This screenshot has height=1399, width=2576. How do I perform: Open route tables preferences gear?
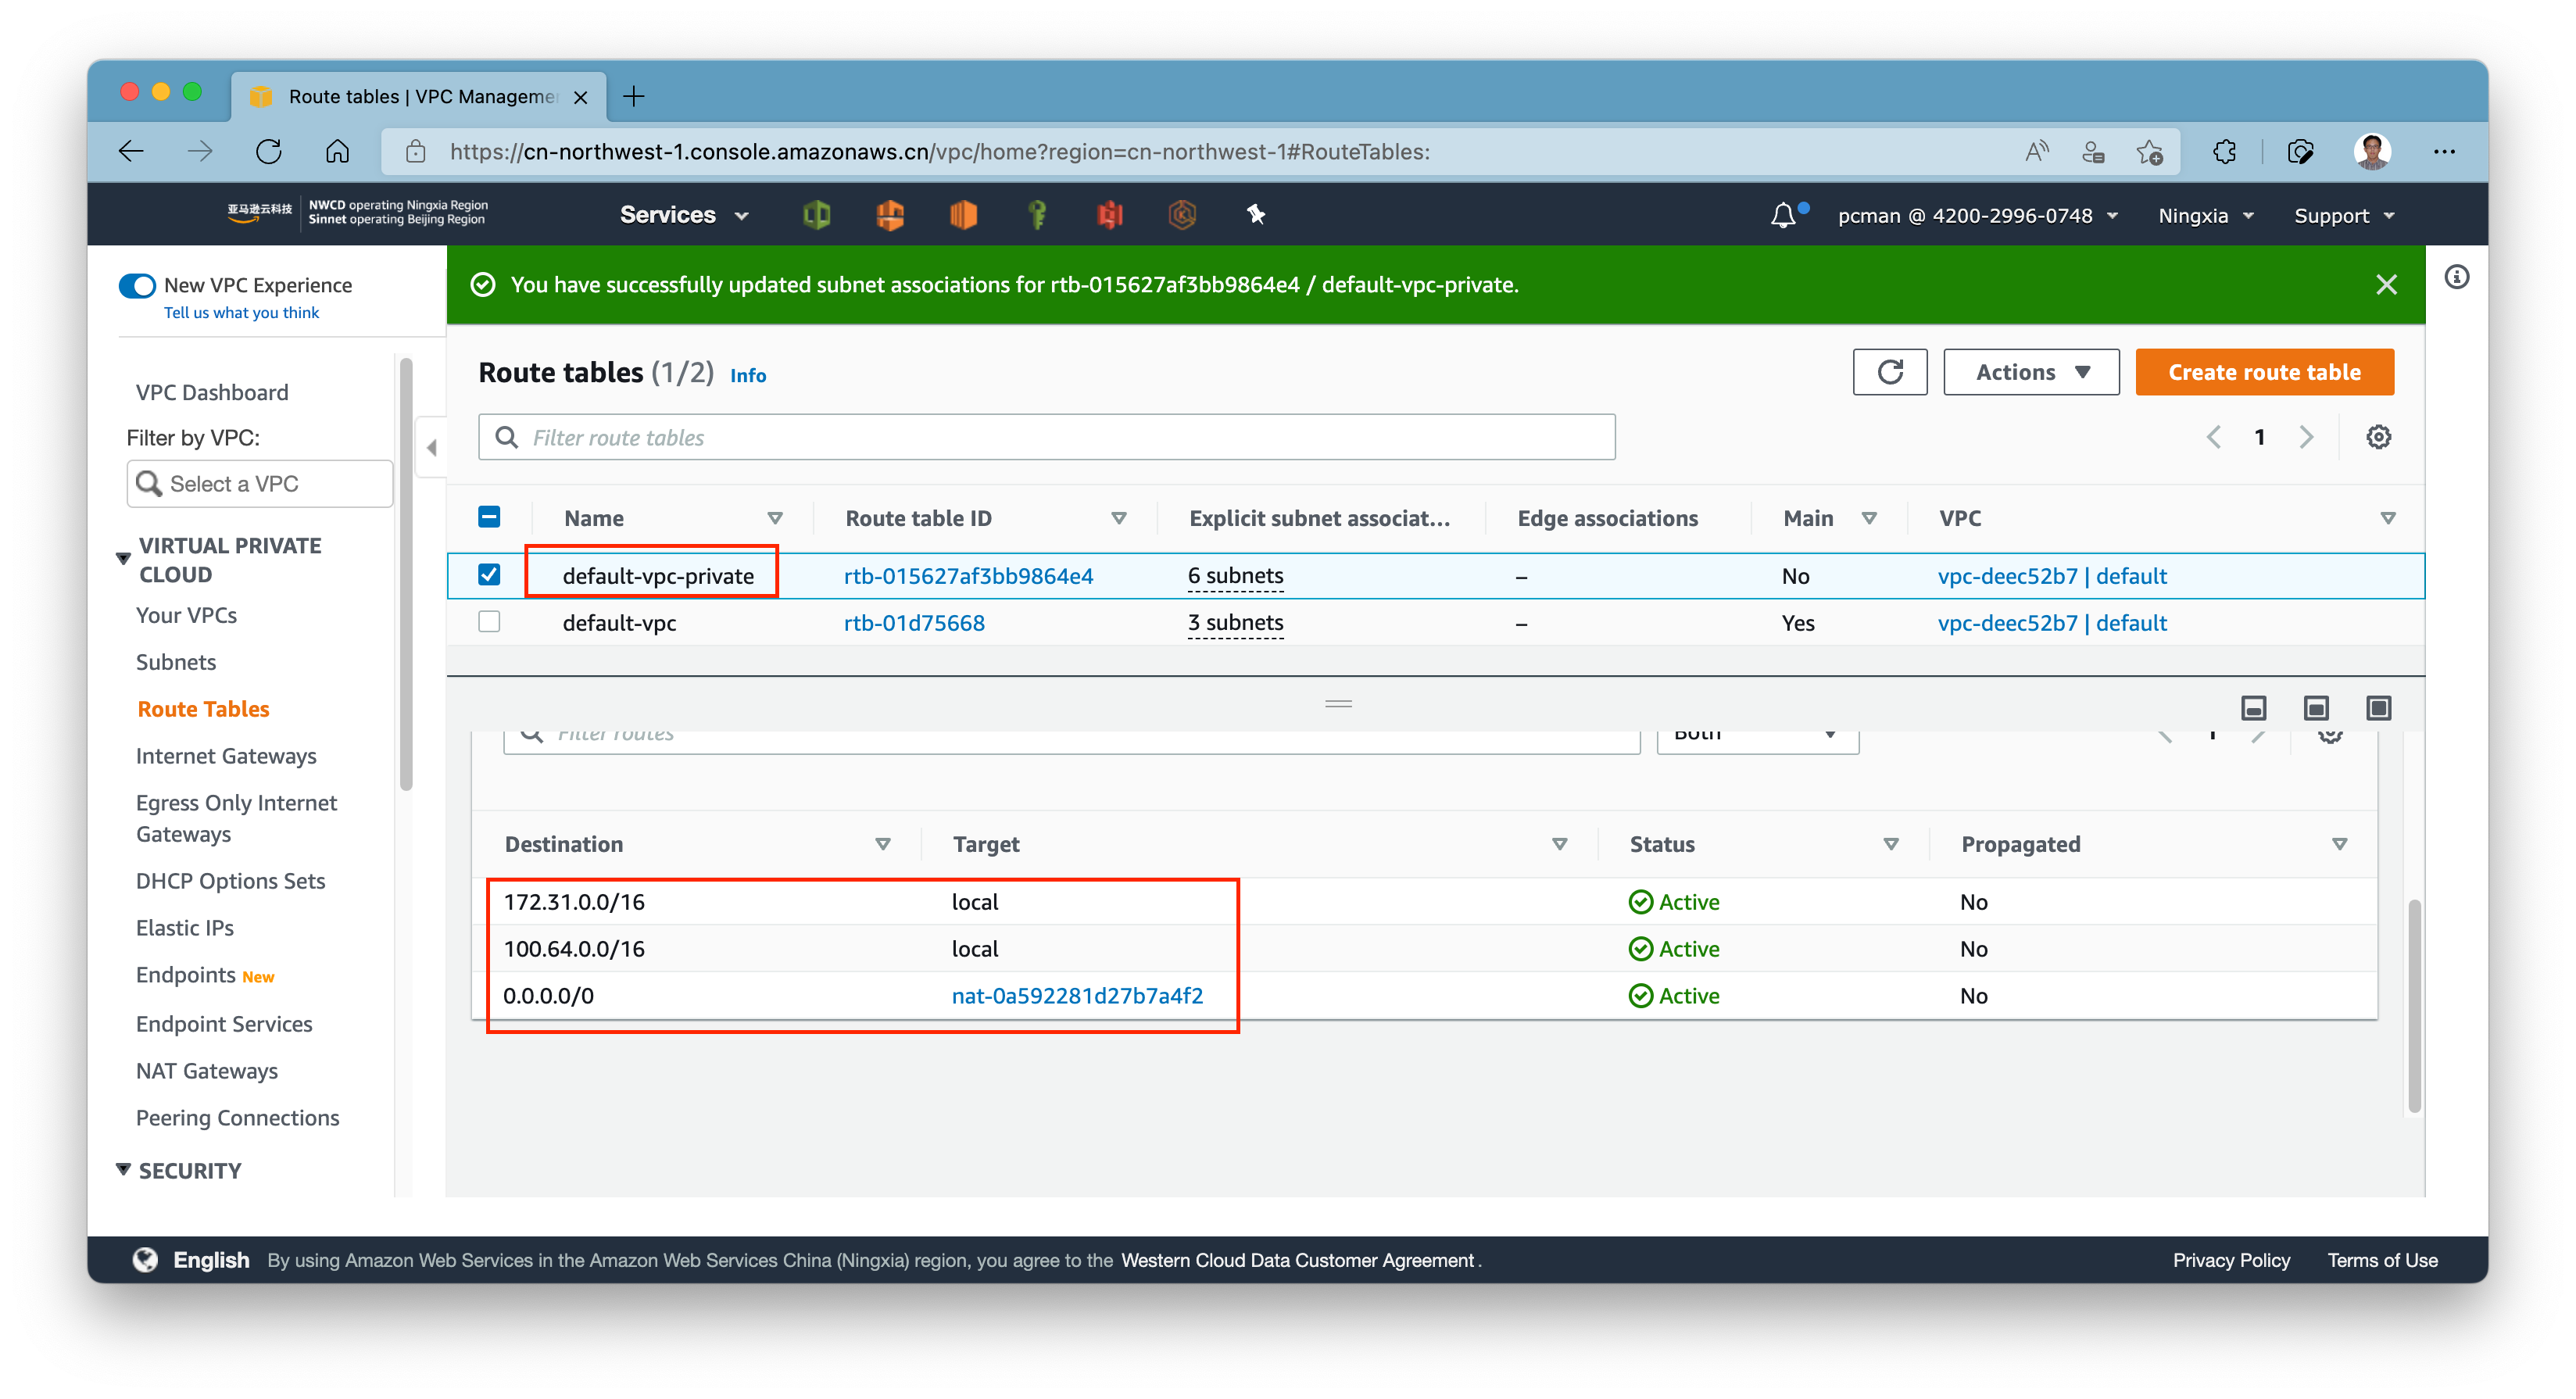point(2378,437)
